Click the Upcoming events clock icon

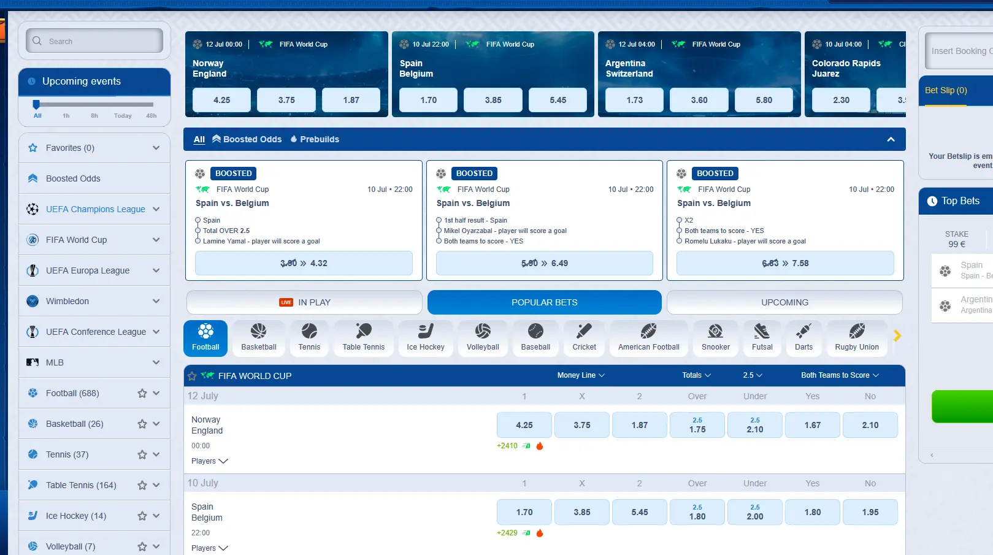coord(31,81)
